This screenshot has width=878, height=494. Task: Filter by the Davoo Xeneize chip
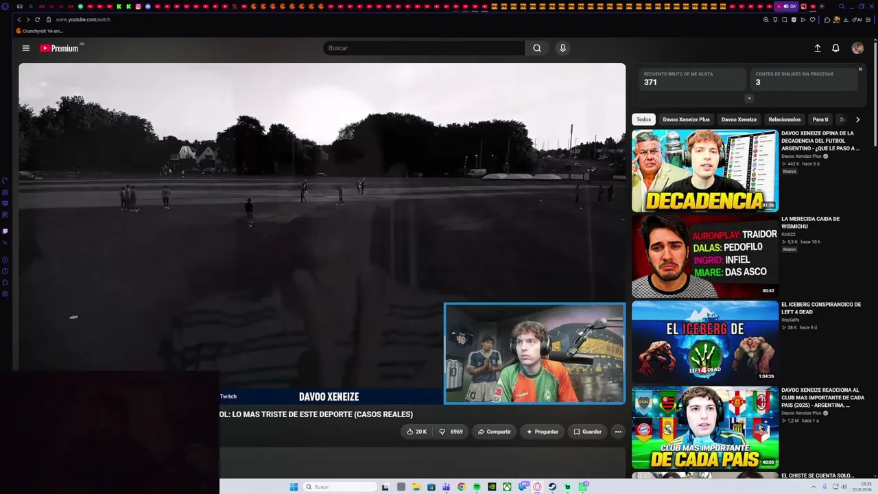point(739,119)
